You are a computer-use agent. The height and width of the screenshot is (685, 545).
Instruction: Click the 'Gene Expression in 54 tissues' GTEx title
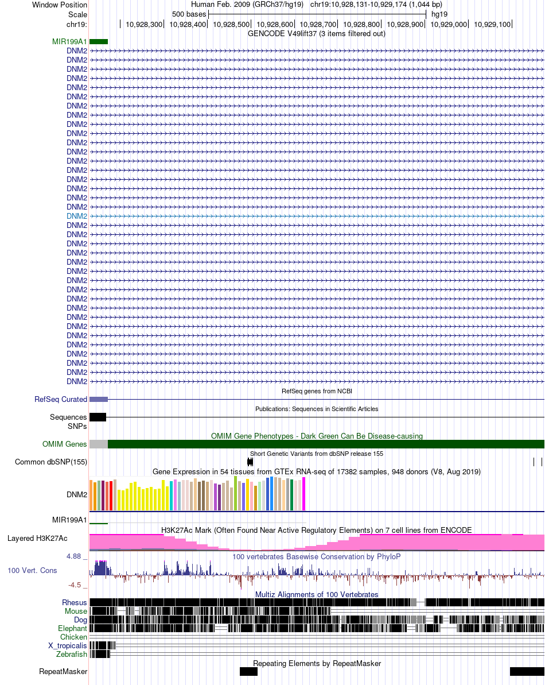click(x=317, y=472)
